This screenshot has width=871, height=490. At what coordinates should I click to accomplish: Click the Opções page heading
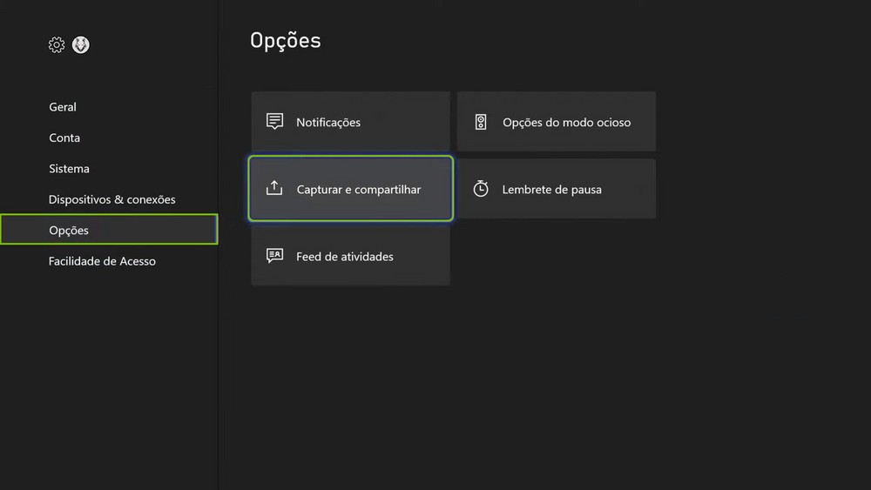(x=286, y=41)
